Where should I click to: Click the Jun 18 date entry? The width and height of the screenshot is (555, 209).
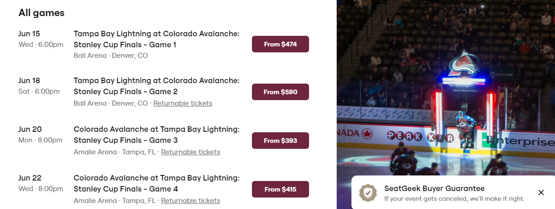point(29,80)
